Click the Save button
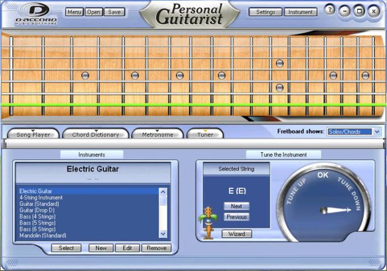This screenshot has height=271, width=387. coord(114,12)
